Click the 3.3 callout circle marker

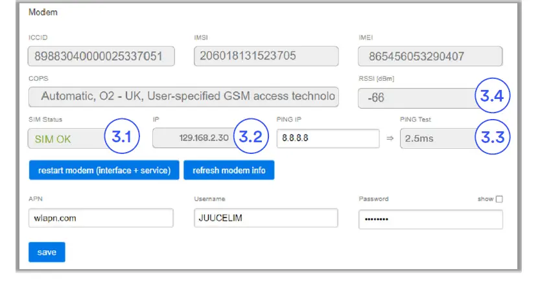point(493,137)
